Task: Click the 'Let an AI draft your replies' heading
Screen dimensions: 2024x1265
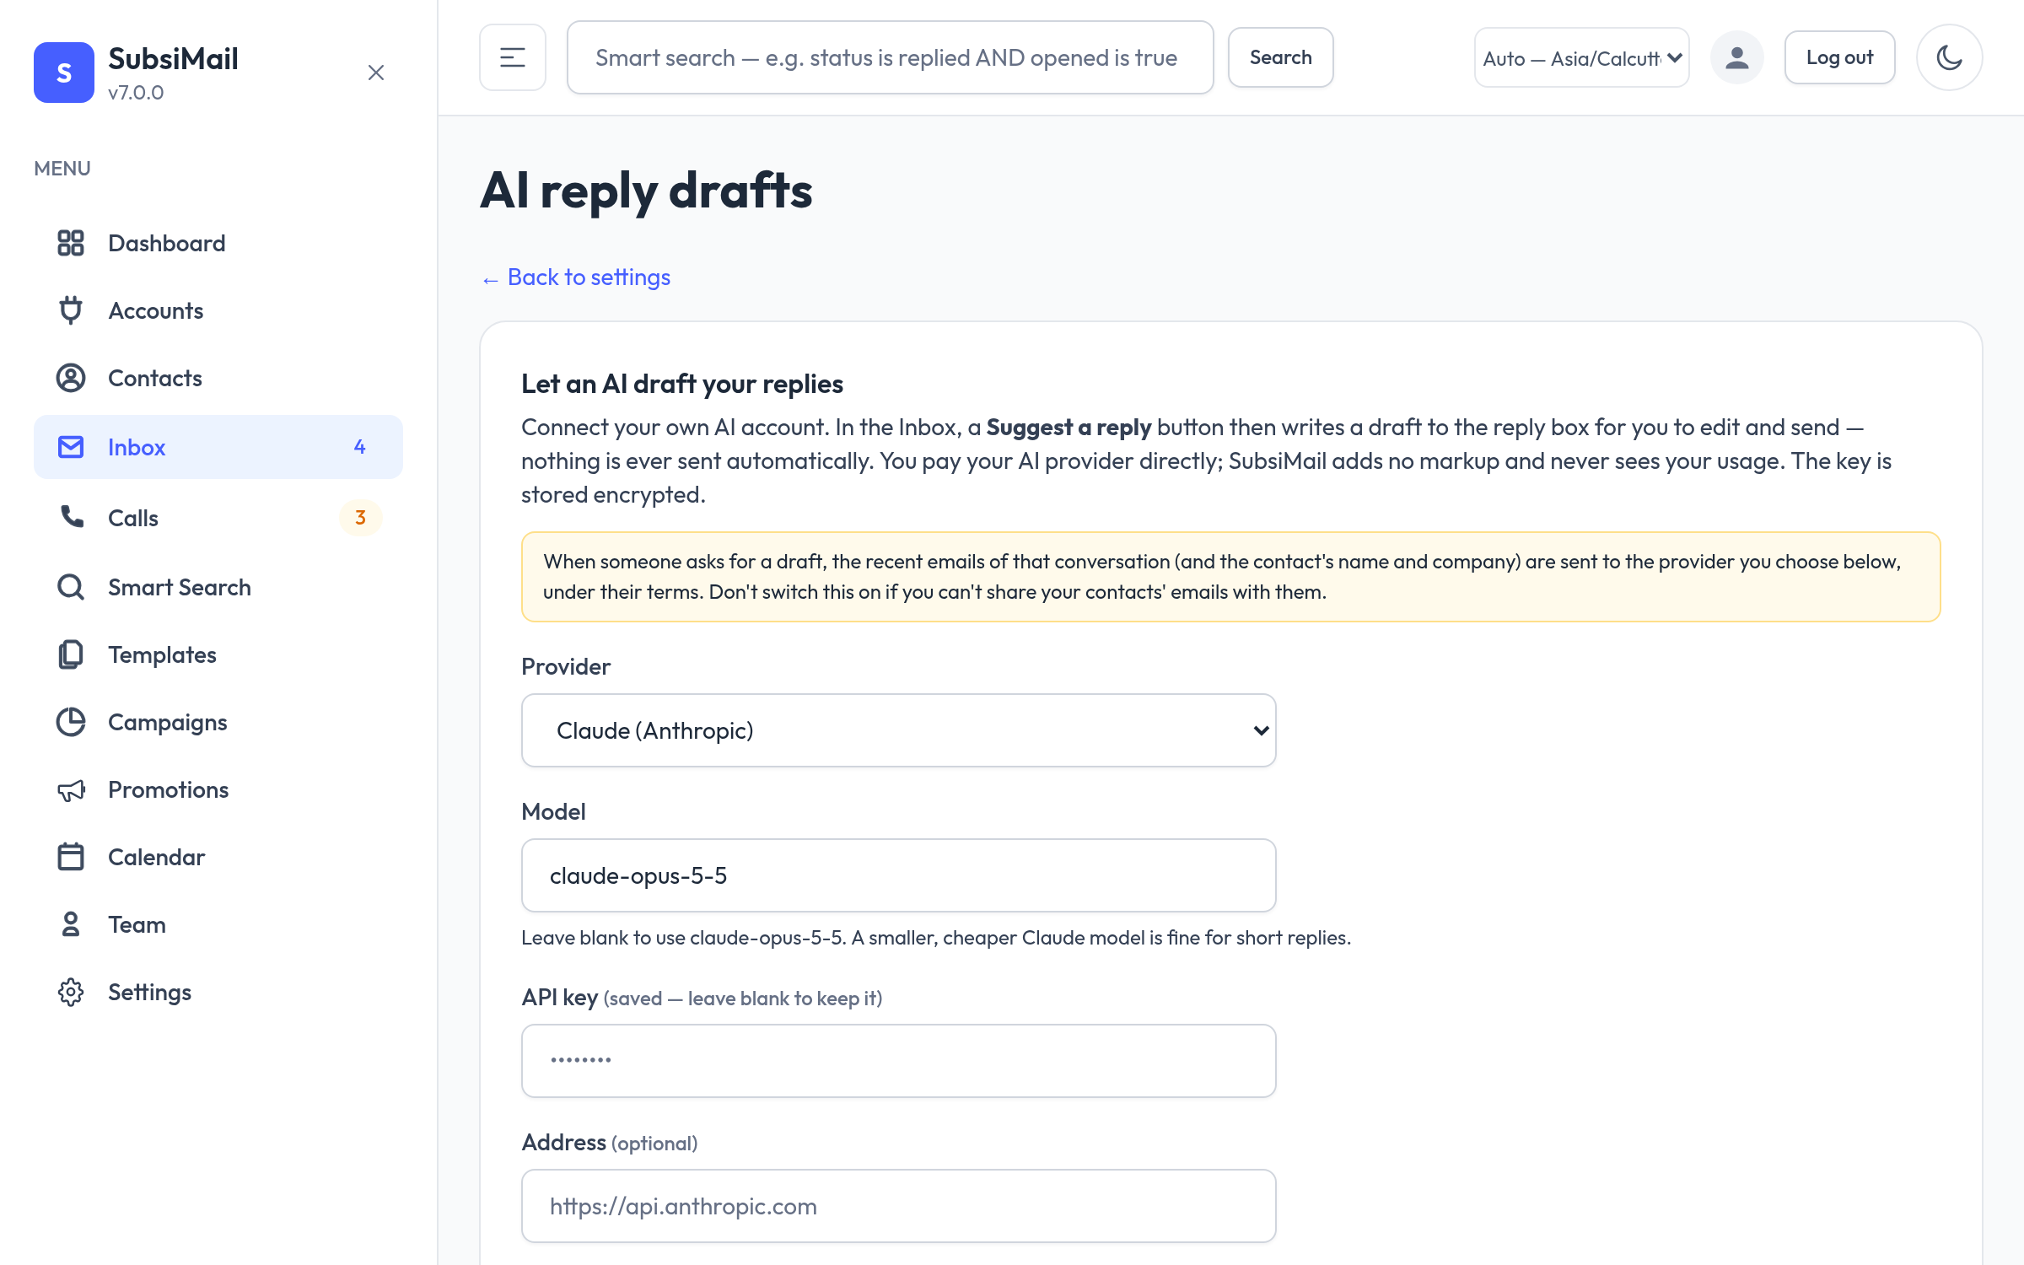Action: point(682,384)
